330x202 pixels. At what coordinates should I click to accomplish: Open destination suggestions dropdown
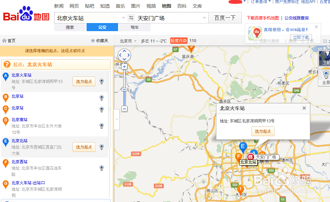204,18
